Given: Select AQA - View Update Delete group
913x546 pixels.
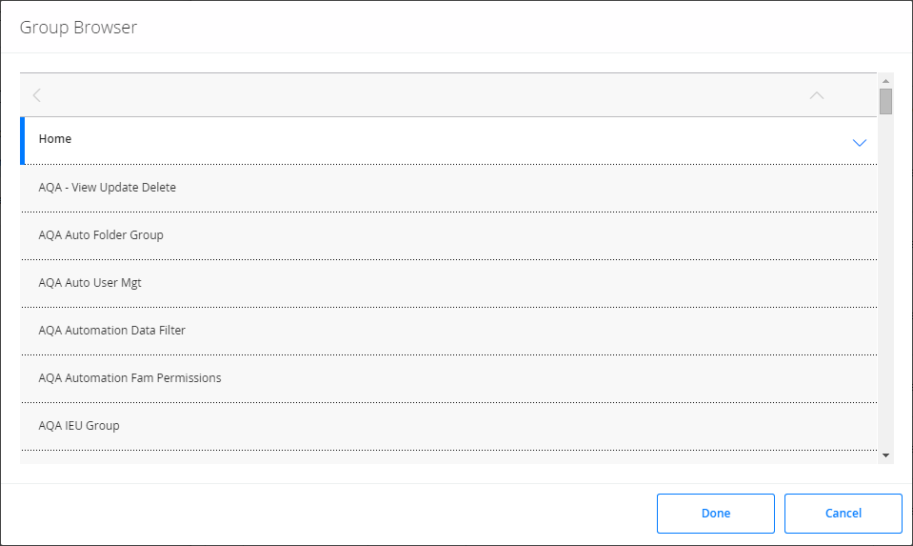Looking at the screenshot, I should [x=448, y=189].
